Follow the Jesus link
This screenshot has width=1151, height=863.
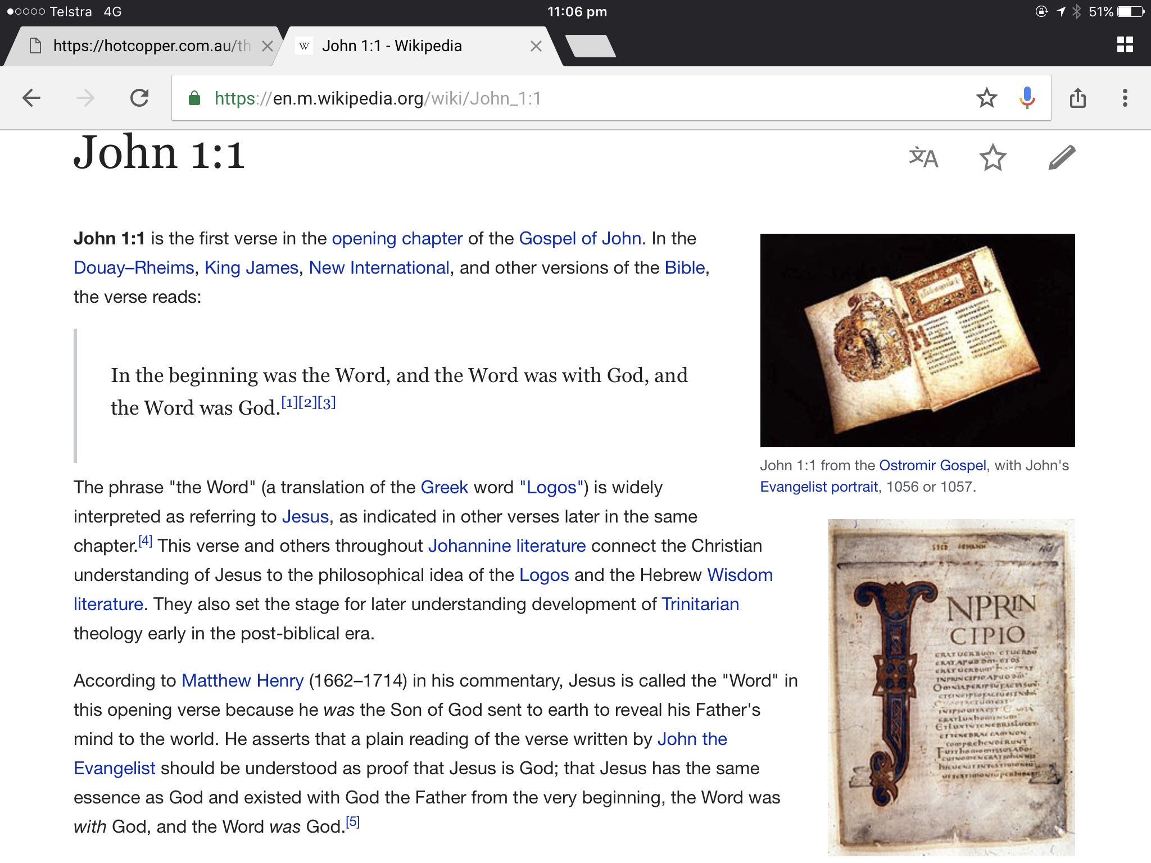(x=305, y=517)
